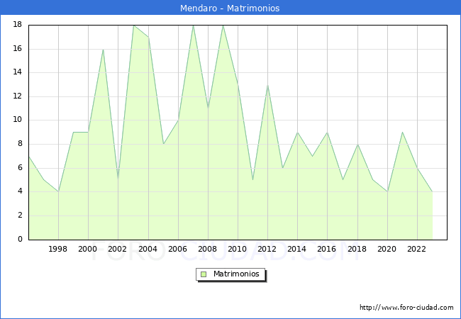The width and height of the screenshot is (461, 319).
Task: Click the y-axis value 14
Action: click(x=18, y=72)
